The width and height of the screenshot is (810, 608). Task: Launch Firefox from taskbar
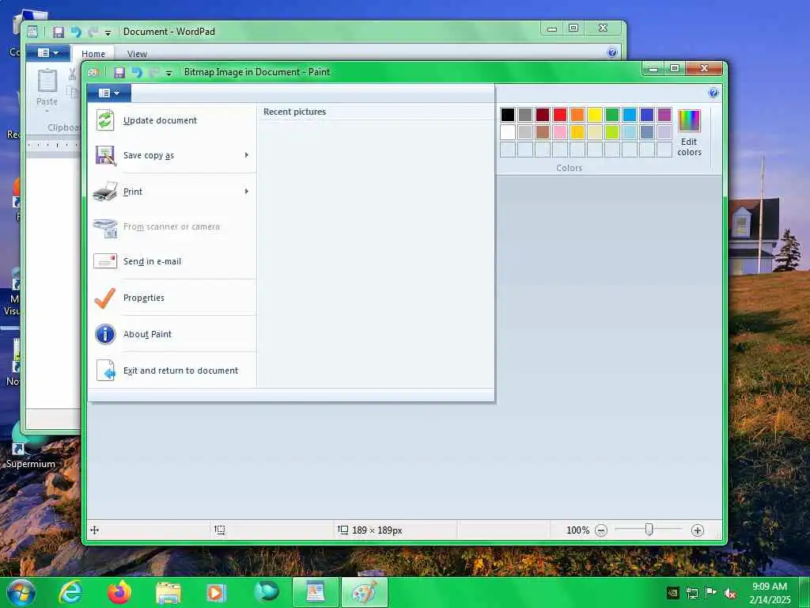click(119, 592)
